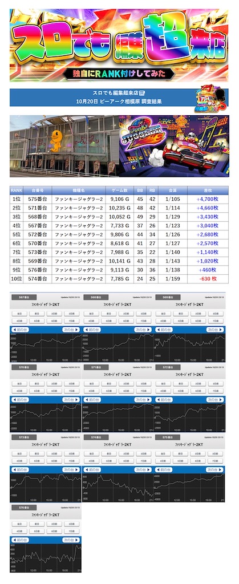Click the +3,040枚 cell
Viewport: 239px width, 584px height.
(208, 226)
